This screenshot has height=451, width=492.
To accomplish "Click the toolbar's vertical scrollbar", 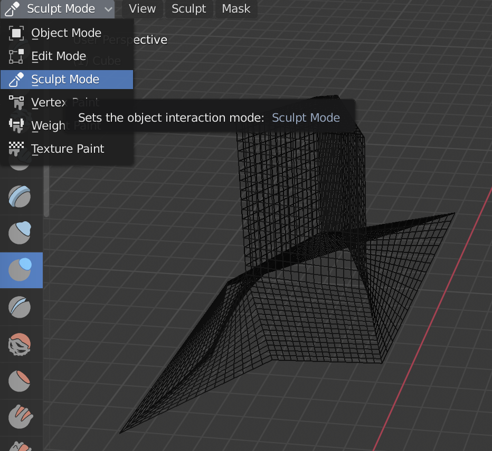I will pos(46,191).
